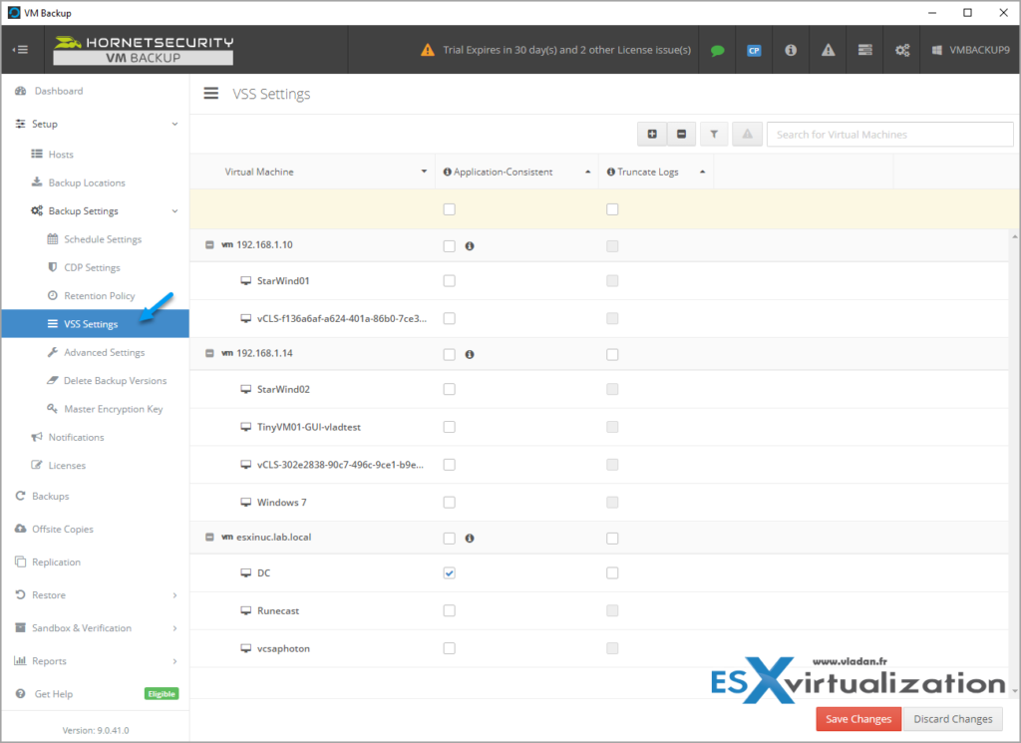Open the green chat message icon
Viewport: 1021px width, 743px height.
[x=717, y=50]
